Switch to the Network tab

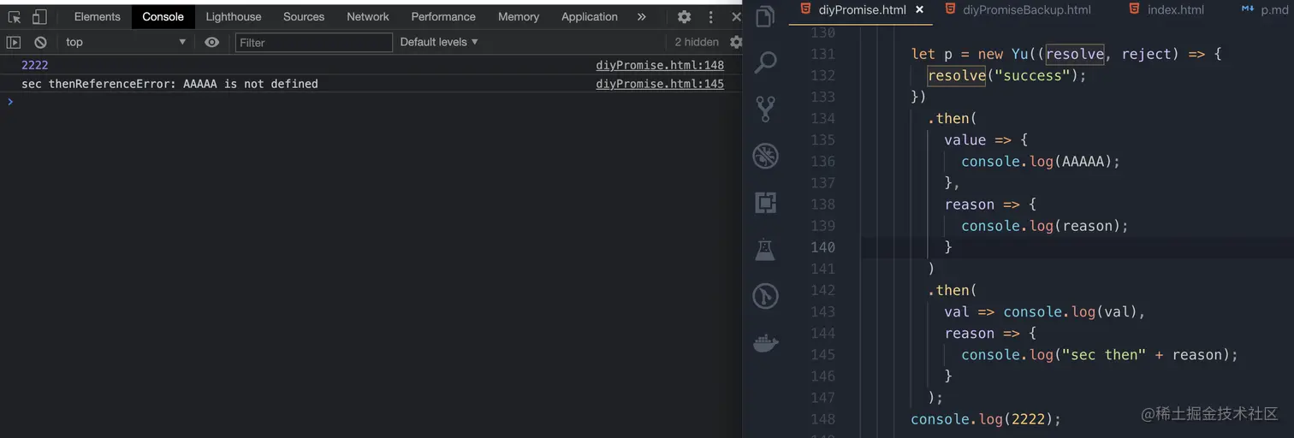[368, 16]
